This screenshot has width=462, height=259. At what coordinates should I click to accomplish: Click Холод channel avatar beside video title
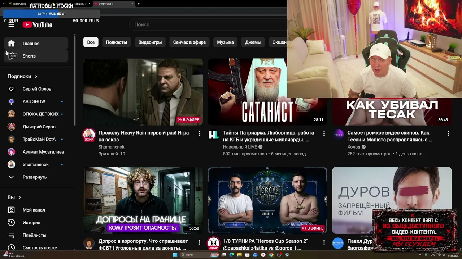point(338,135)
